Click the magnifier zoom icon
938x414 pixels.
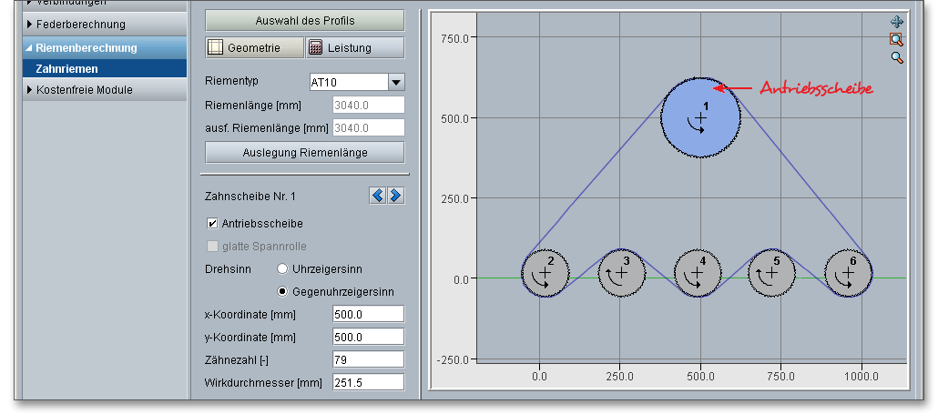tap(896, 57)
